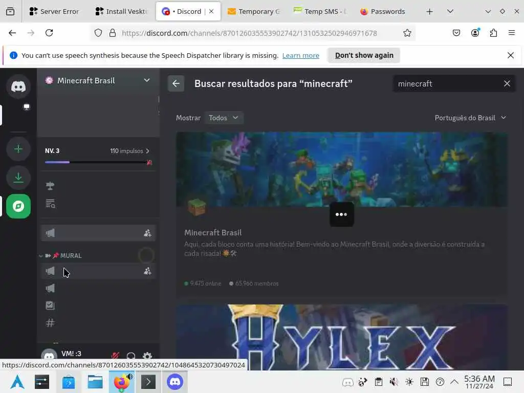Invite people to the announcement channel above MURAL

pos(147,233)
